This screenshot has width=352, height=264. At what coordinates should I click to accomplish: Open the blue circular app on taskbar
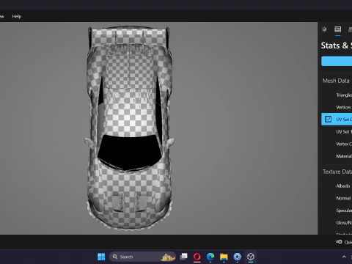237,257
